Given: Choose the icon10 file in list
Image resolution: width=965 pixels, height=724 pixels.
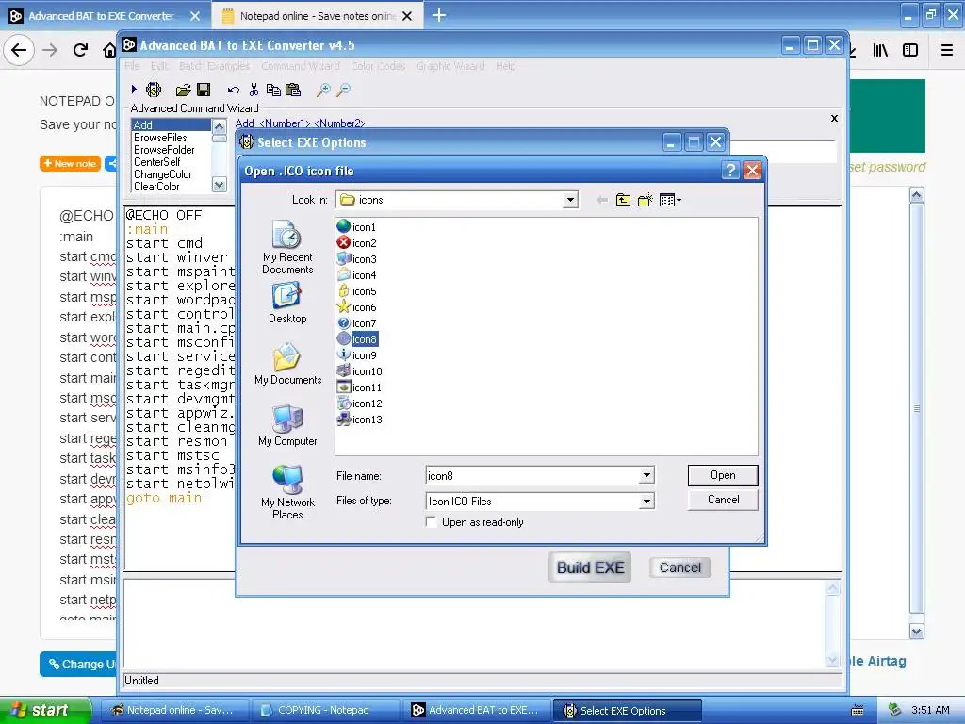Looking at the screenshot, I should [x=359, y=371].
